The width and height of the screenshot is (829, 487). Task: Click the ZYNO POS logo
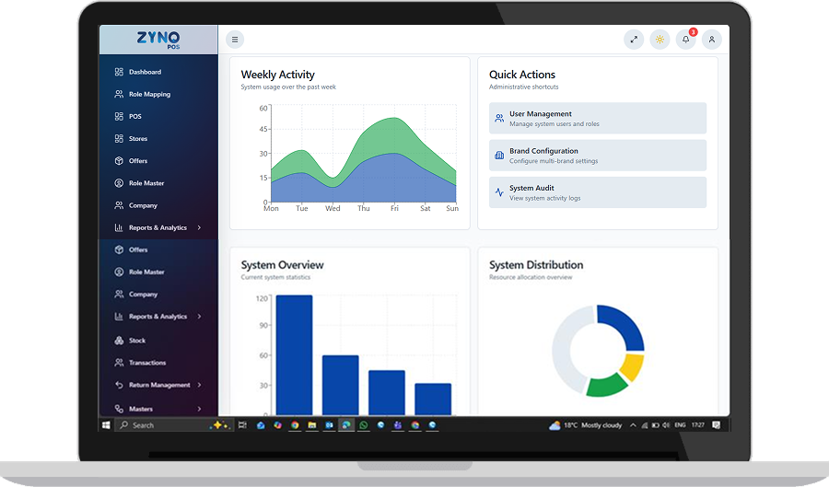click(x=158, y=40)
